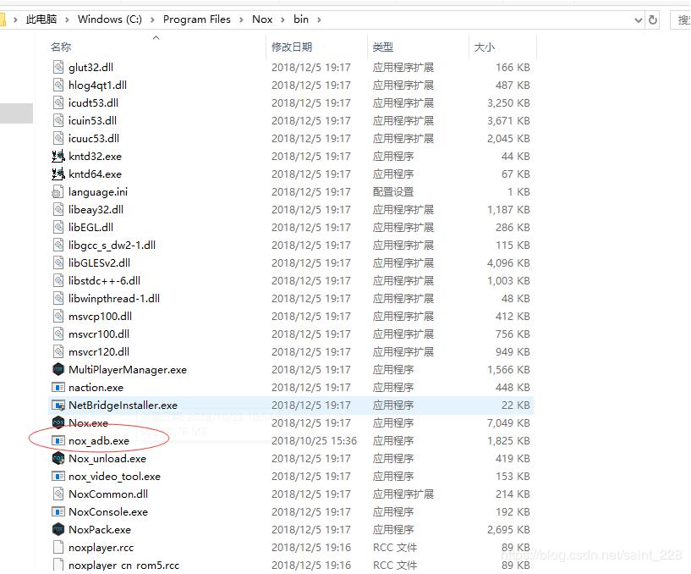This screenshot has width=691, height=574.
Task: Refresh the folder with the address bar button
Action: (653, 19)
